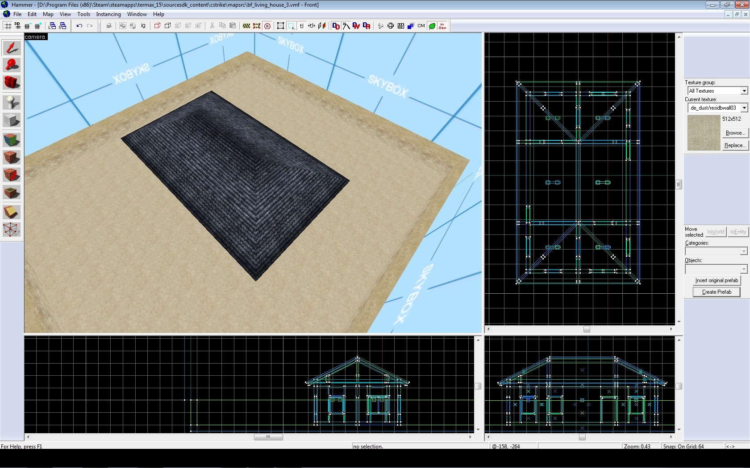Activate the Magnify tool

pyautogui.click(x=12, y=65)
